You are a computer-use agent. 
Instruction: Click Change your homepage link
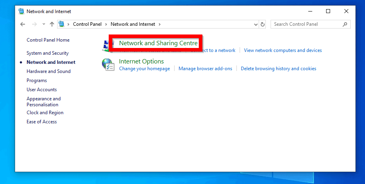(144, 69)
